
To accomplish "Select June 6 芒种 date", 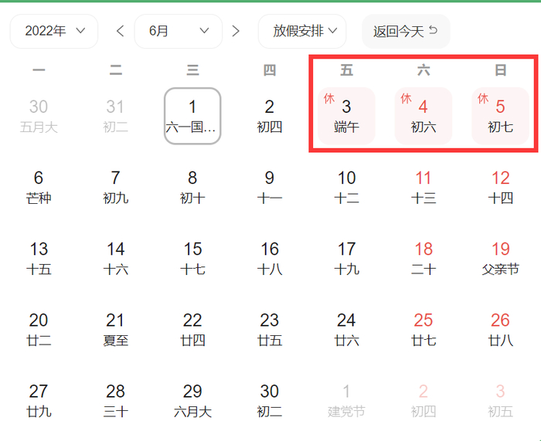I will tap(39, 187).
